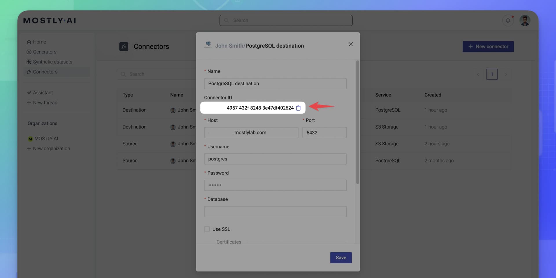556x278 pixels.
Task: Open your profile avatar menu
Action: coord(525,20)
